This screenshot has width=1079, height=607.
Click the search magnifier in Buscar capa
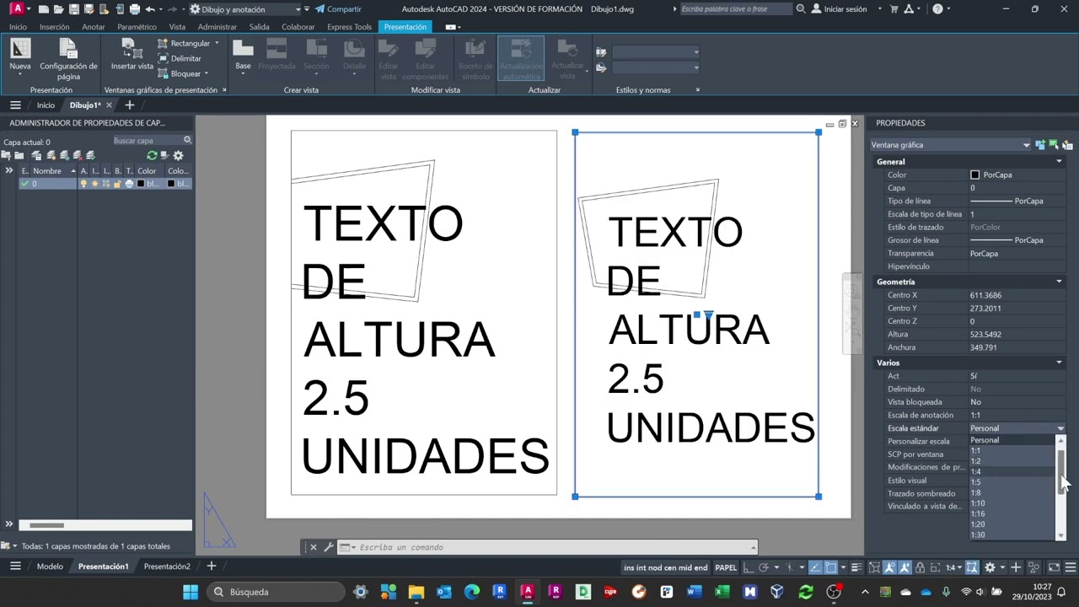click(187, 141)
